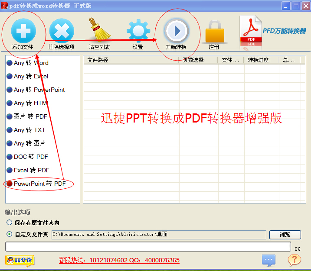Image resolution: width=311 pixels, height=271 pixels.
Task: Select the 图片 转 PDF mode
Action: tap(27, 116)
